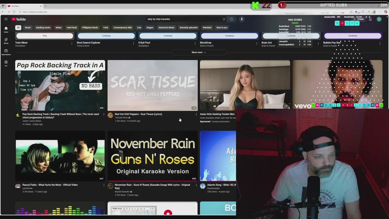Open options for Brain Out game
This screenshot has height=219, width=389.
click(x=318, y=43)
